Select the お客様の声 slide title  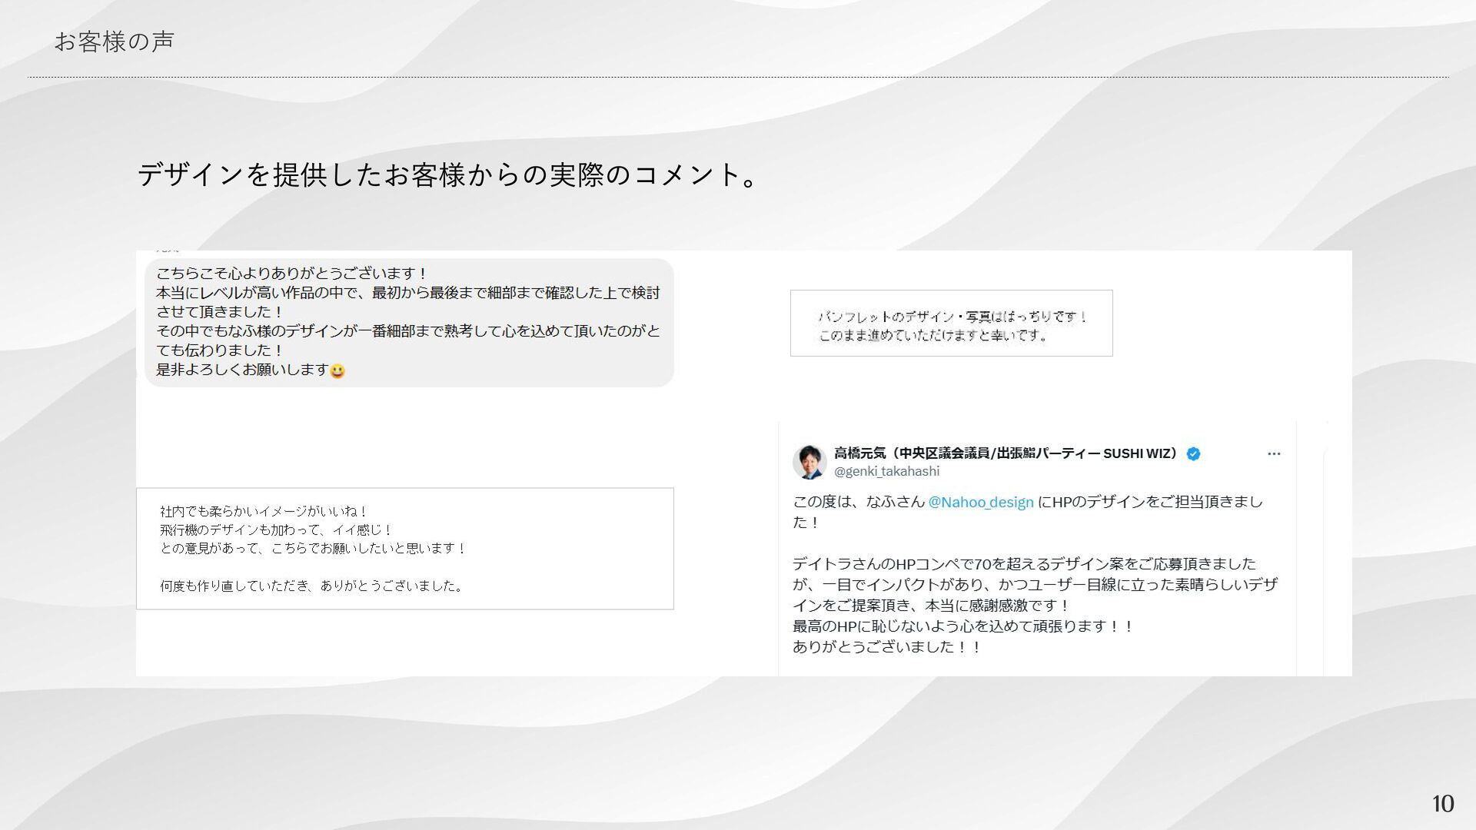point(114,41)
